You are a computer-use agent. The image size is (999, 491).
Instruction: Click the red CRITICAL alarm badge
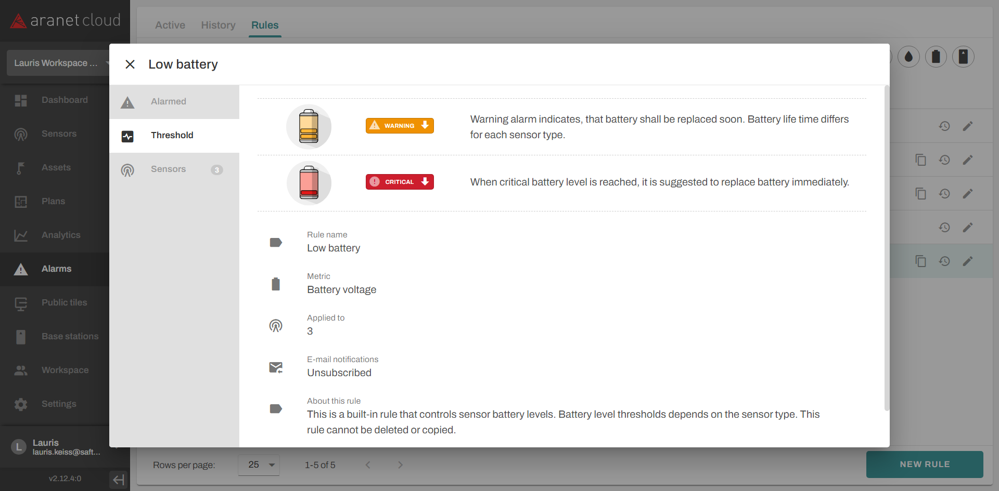coord(399,182)
